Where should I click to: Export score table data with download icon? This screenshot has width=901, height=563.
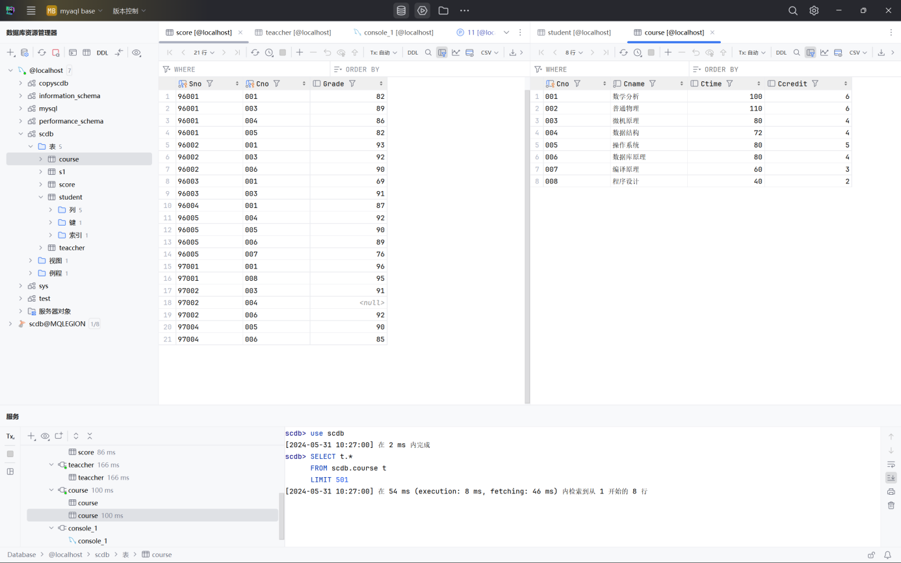[513, 53]
